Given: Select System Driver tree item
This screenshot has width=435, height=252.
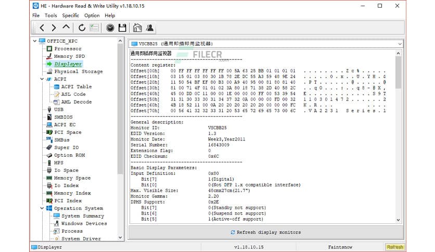Looking at the screenshot, I should click(81, 238).
